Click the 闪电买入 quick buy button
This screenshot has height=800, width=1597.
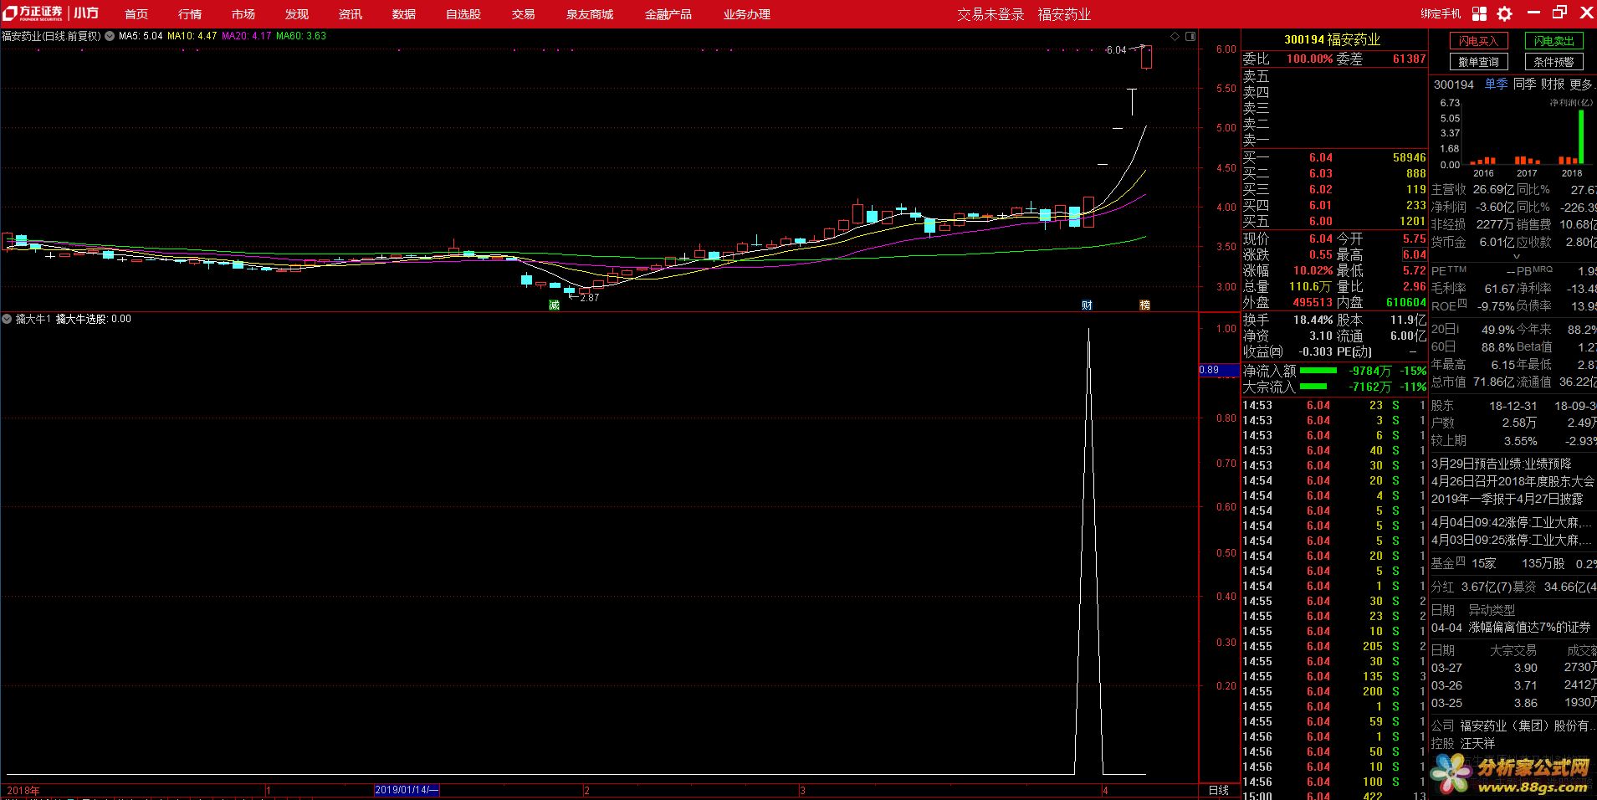(1479, 41)
